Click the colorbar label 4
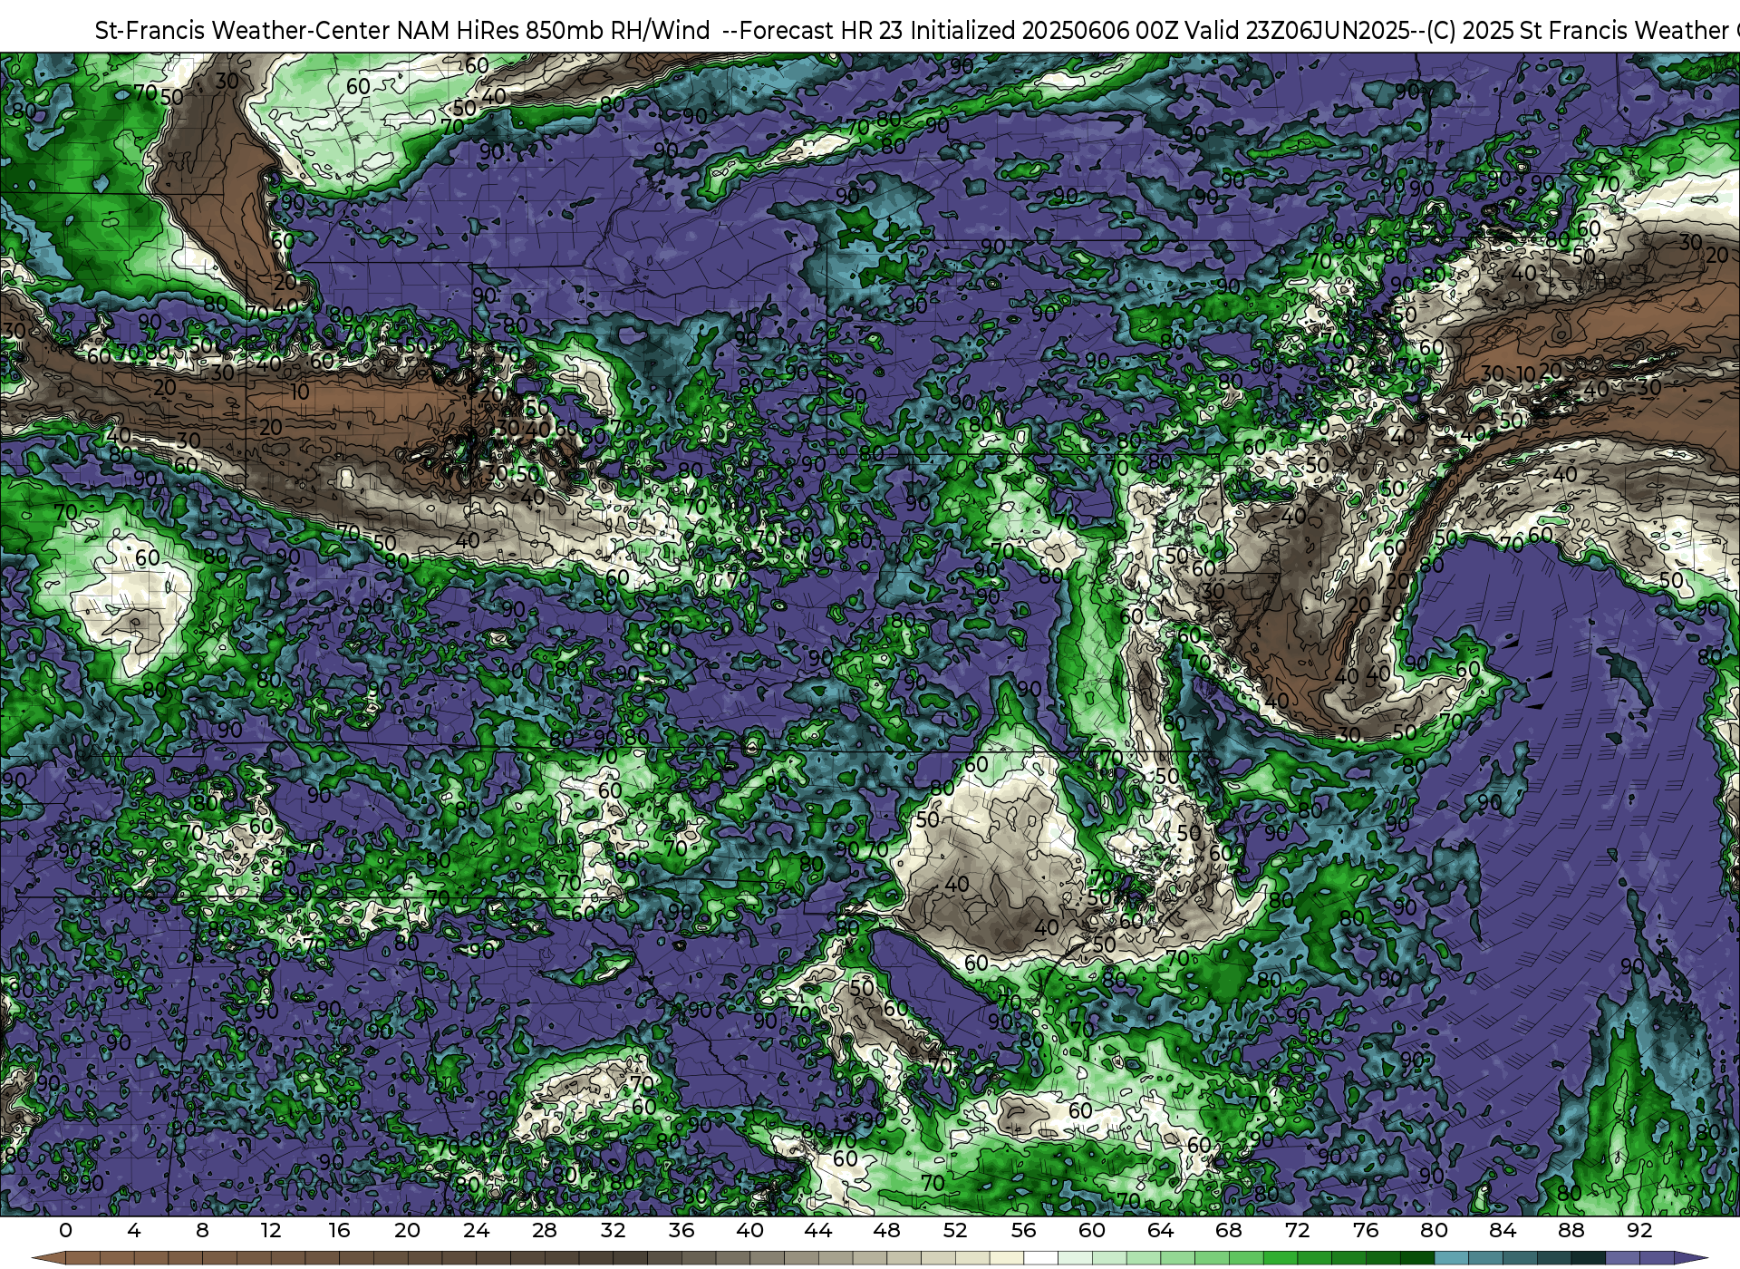Screen dimensions: 1740x1269 click(x=134, y=1231)
